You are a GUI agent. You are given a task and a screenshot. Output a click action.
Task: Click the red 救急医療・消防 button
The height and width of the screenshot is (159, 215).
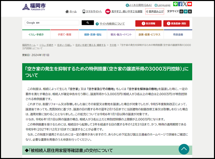coord(176,23)
